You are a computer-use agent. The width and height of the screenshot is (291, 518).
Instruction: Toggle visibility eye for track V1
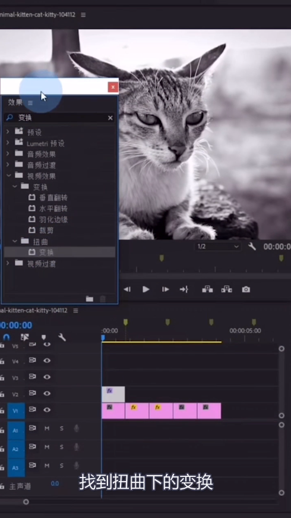coord(47,410)
